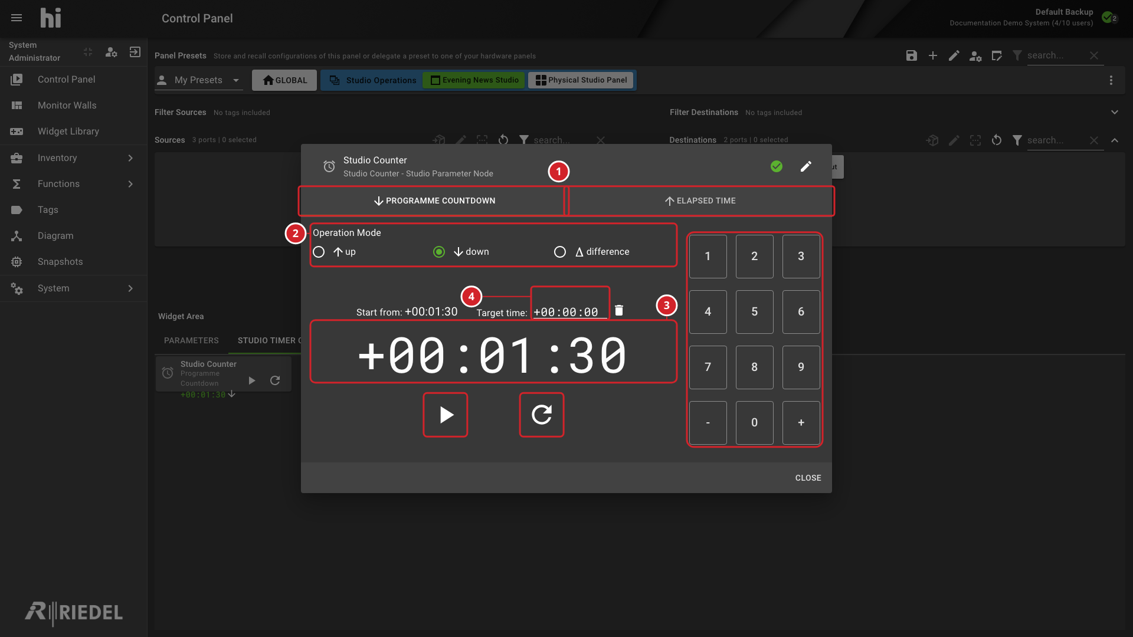Open the user settings icon in sidebar header

point(111,52)
